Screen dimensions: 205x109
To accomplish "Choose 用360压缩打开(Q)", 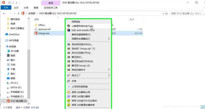I will coord(88,53).
